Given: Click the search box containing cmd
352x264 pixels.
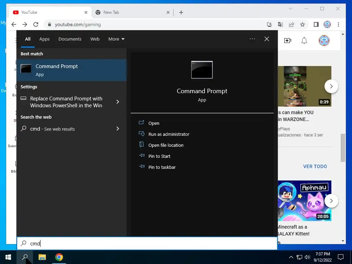Looking at the screenshot, I should (147, 243).
